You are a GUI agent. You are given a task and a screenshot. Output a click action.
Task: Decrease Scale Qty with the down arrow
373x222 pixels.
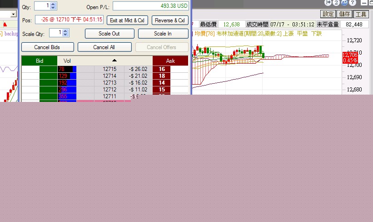click(x=65, y=34)
